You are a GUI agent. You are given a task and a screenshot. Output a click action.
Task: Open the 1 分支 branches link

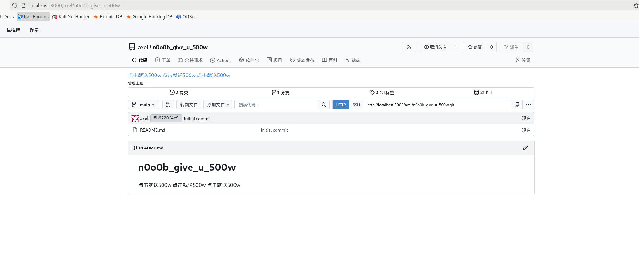pos(280,92)
